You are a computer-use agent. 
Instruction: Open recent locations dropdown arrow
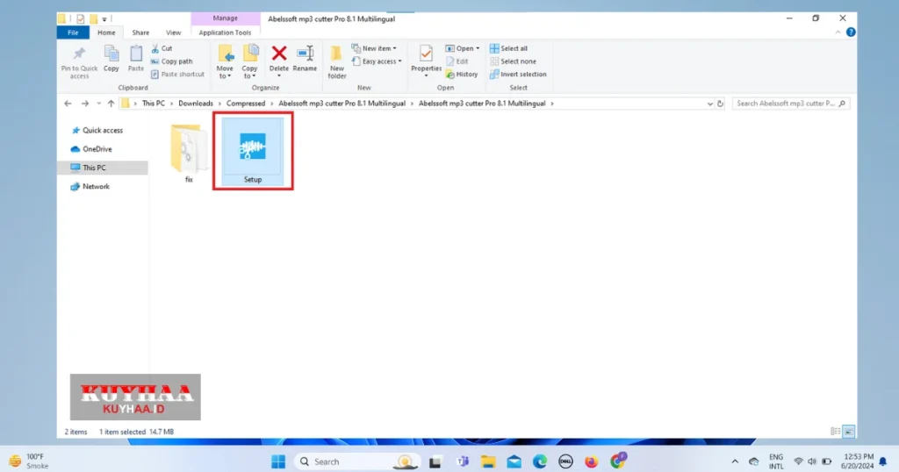[x=98, y=104]
